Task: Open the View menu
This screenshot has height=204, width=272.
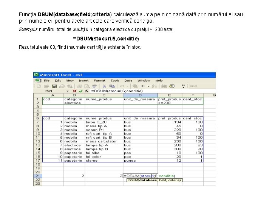Action: pos(70,80)
